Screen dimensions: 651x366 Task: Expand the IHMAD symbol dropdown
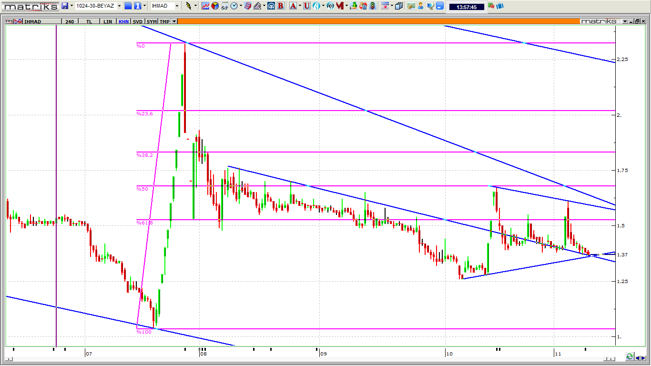coord(177,6)
